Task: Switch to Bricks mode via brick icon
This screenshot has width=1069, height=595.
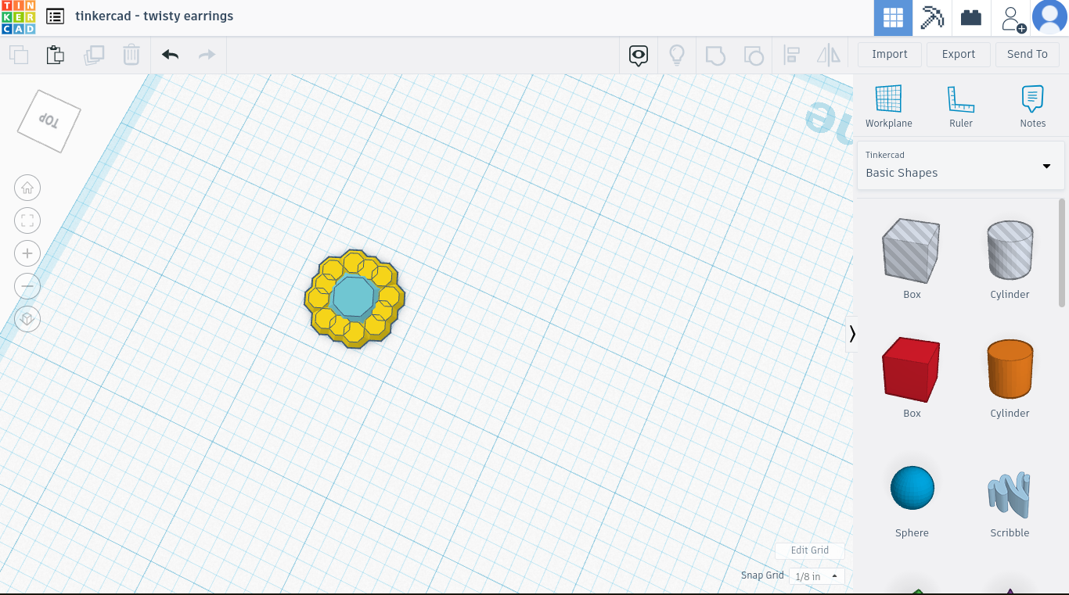Action: click(x=970, y=16)
